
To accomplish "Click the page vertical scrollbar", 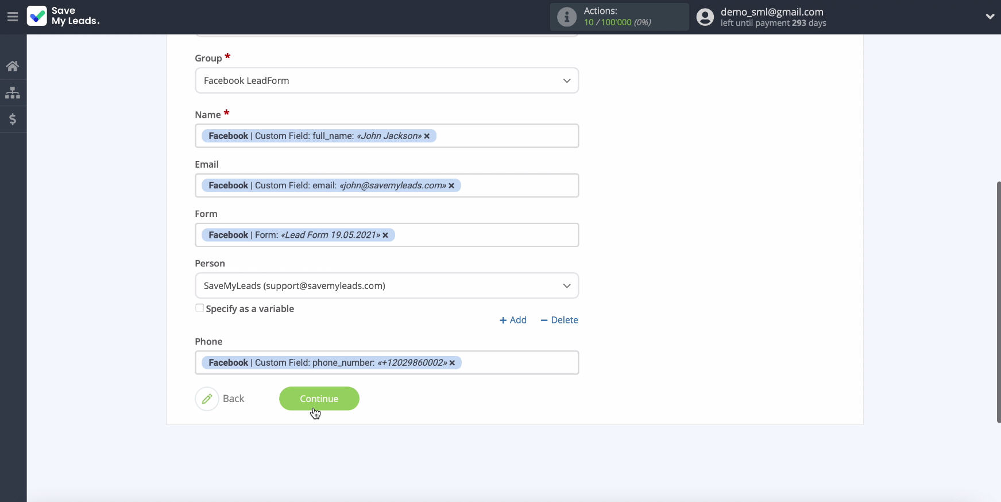I will click(998, 302).
